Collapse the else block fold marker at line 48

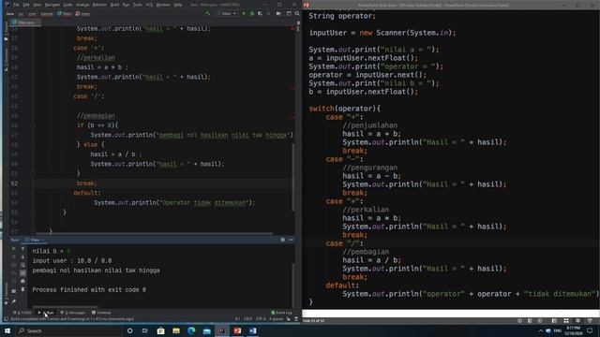coord(34,145)
